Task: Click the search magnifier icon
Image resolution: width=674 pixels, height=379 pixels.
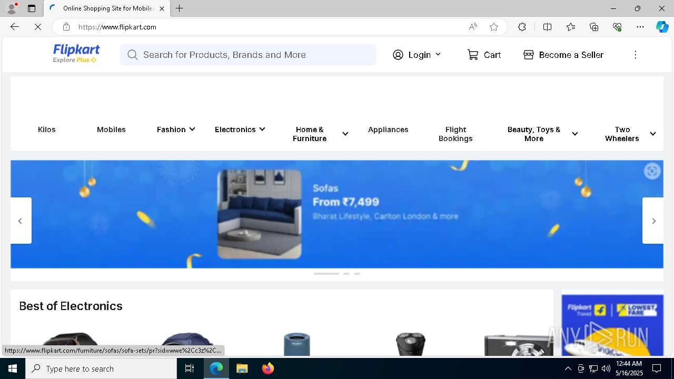Action: 132,55
